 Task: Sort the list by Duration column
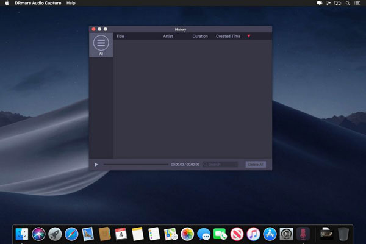click(200, 37)
